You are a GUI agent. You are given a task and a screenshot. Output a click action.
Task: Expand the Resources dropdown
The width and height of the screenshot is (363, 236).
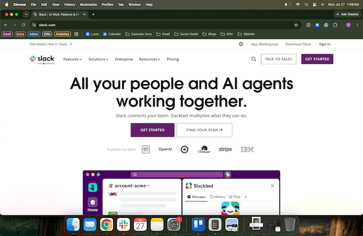pyautogui.click(x=149, y=59)
